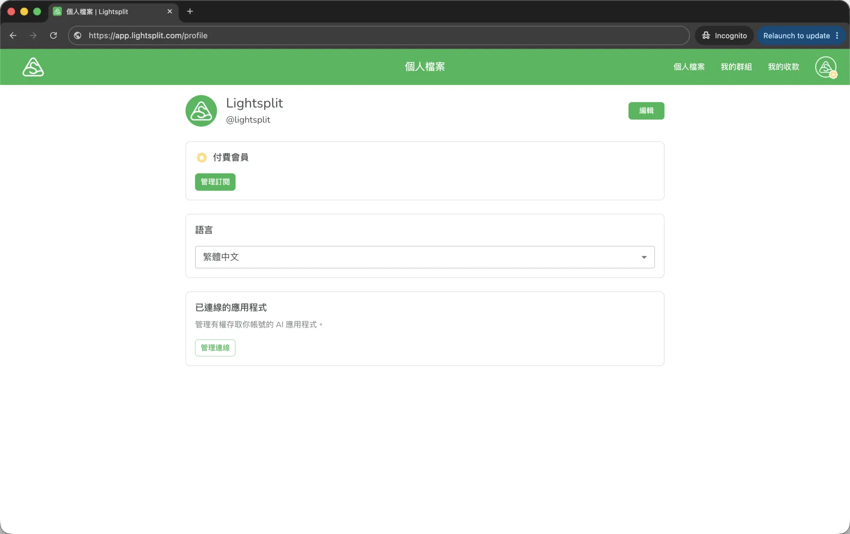Click the Lightsplit logo in the green header
Image resolution: width=850 pixels, height=534 pixels.
(33, 67)
